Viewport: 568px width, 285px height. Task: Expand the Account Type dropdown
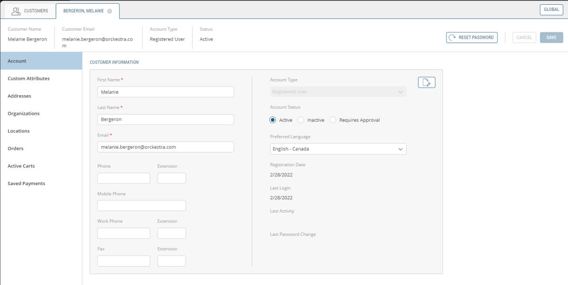(338, 92)
